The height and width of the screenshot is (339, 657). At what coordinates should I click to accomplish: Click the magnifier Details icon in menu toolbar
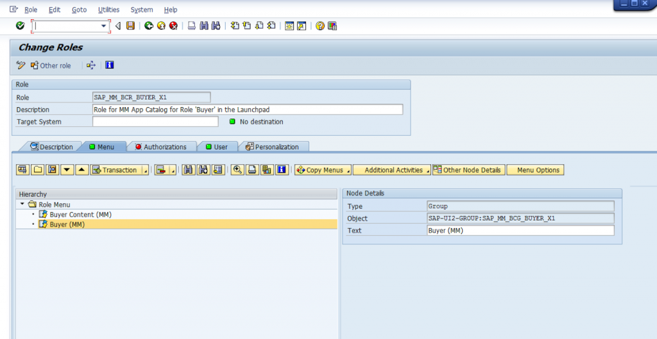pyautogui.click(x=237, y=170)
